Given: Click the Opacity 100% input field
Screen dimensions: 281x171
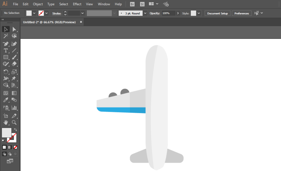Looking at the screenshot, I should [x=168, y=13].
